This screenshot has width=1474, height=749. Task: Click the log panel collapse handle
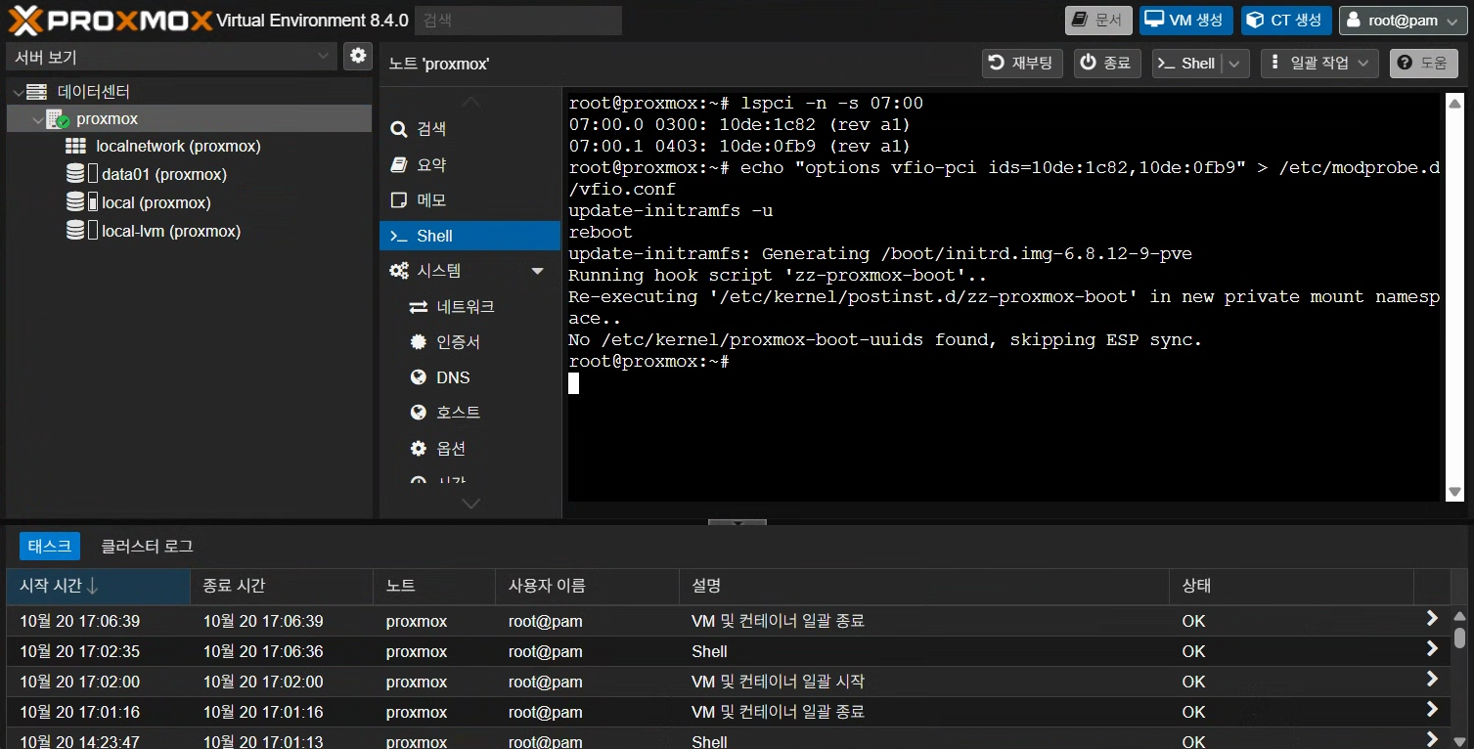737,523
